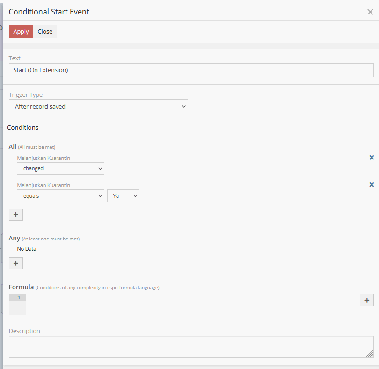The width and height of the screenshot is (379, 369).
Task: Open the 'equals' comparison dropdown
Action: [60, 196]
